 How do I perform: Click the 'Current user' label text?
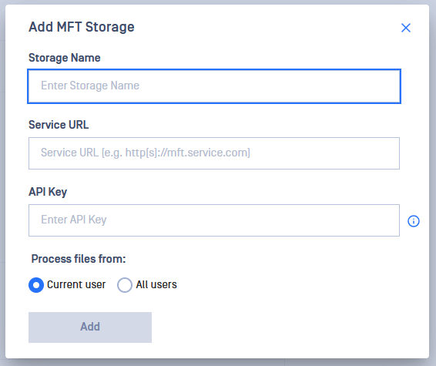(x=76, y=284)
